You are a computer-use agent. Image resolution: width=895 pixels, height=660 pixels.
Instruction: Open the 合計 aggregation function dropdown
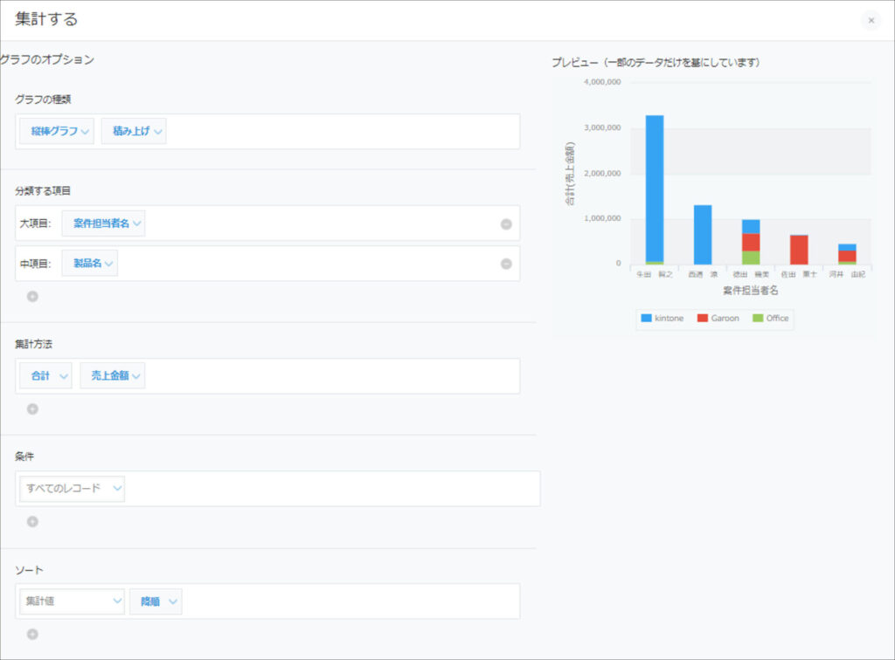[x=45, y=376]
